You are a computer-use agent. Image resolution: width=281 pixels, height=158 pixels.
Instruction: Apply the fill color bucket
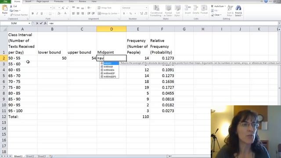tap(59, 14)
